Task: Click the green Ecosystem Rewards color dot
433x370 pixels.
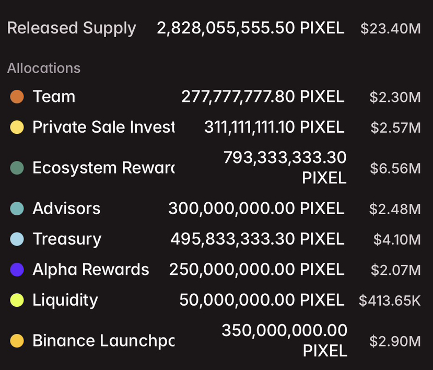Action: tap(17, 168)
